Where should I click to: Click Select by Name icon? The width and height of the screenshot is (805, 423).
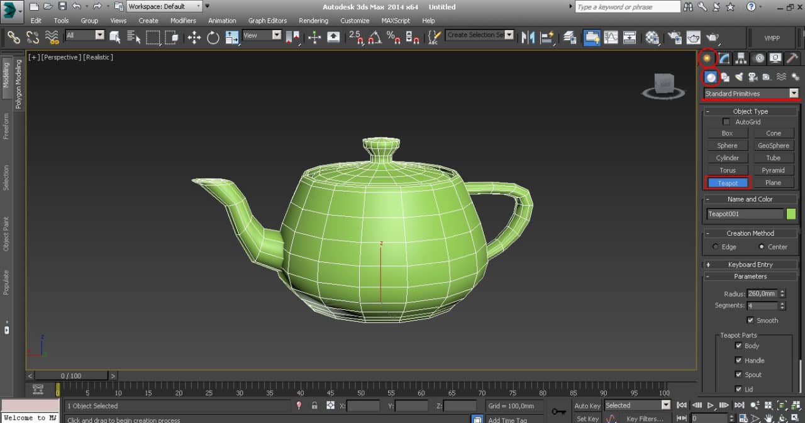(132, 38)
